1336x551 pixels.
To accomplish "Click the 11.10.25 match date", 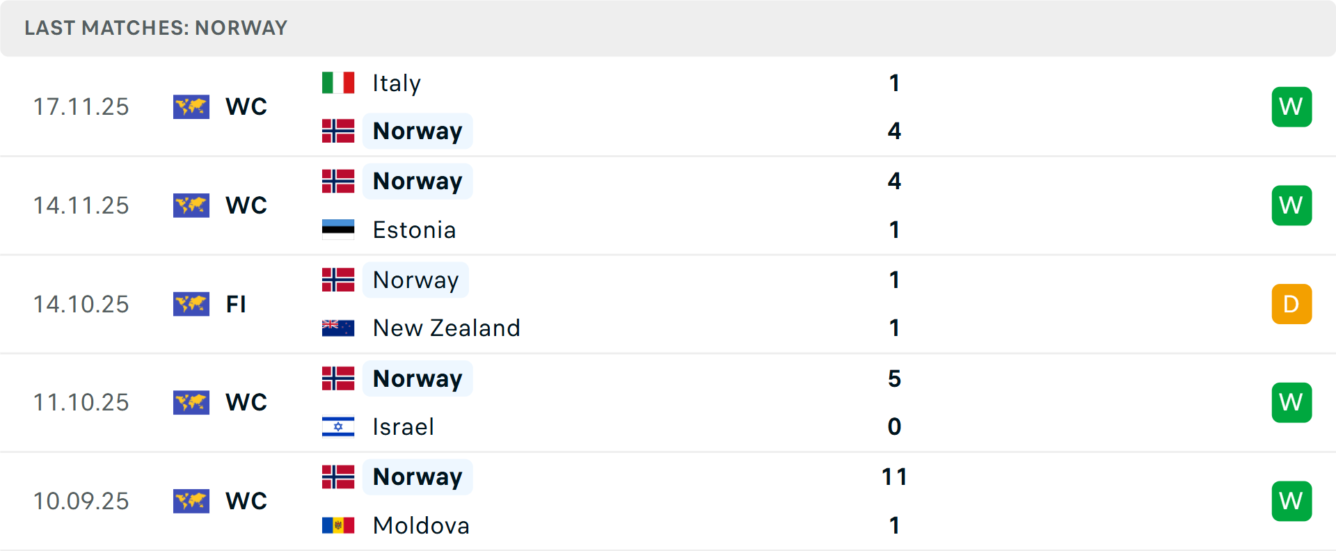I will click(x=81, y=402).
